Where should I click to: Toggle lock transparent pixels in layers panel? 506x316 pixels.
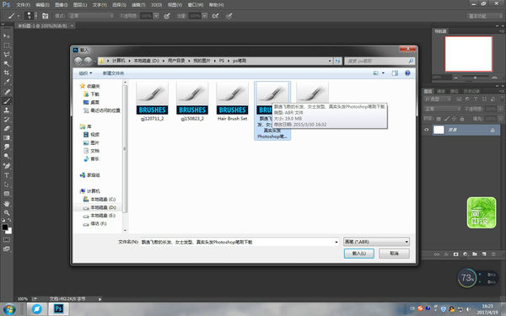[x=439, y=119]
